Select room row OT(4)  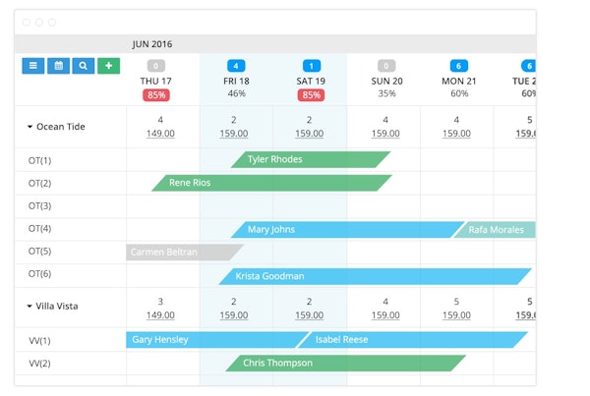click(x=39, y=229)
